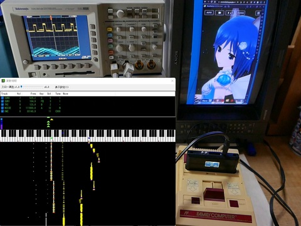Image resolution: width=301 pixels, height=226 pixels.
Task: Disable the TRI track checkbox
Action: pos(3,104)
